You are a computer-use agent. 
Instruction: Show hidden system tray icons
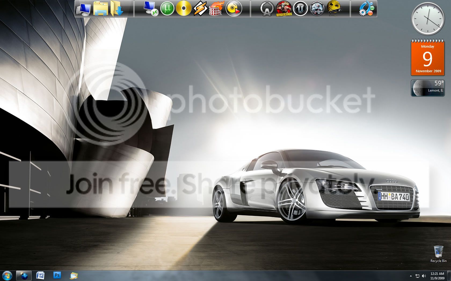click(x=411, y=276)
